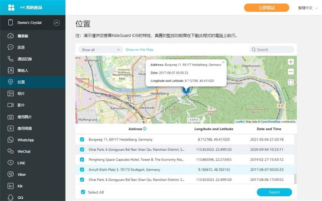322x201 pixels.
Task: Click the Search input field
Action: point(272,50)
